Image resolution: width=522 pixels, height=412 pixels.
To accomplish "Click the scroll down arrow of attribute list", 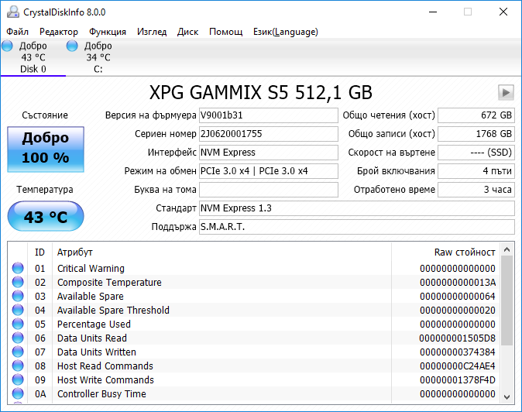I will coord(507,397).
